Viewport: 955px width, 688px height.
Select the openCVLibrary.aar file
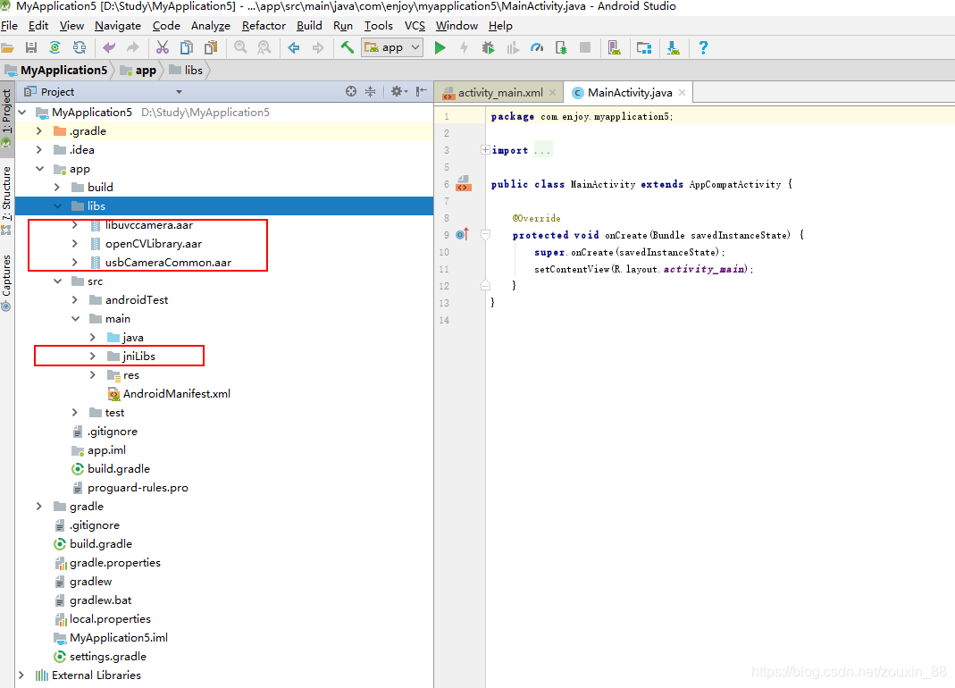154,243
